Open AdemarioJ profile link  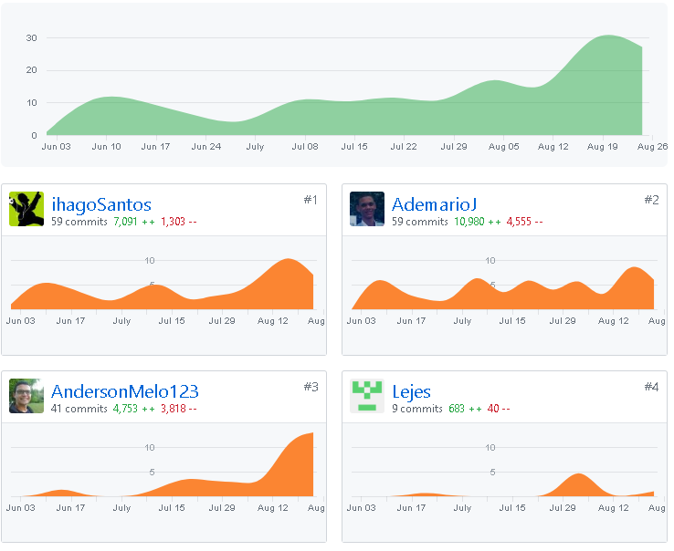434,205
